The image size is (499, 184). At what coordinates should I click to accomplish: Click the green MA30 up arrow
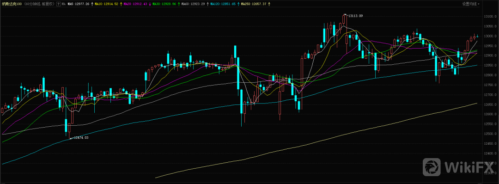[x=179, y=4]
